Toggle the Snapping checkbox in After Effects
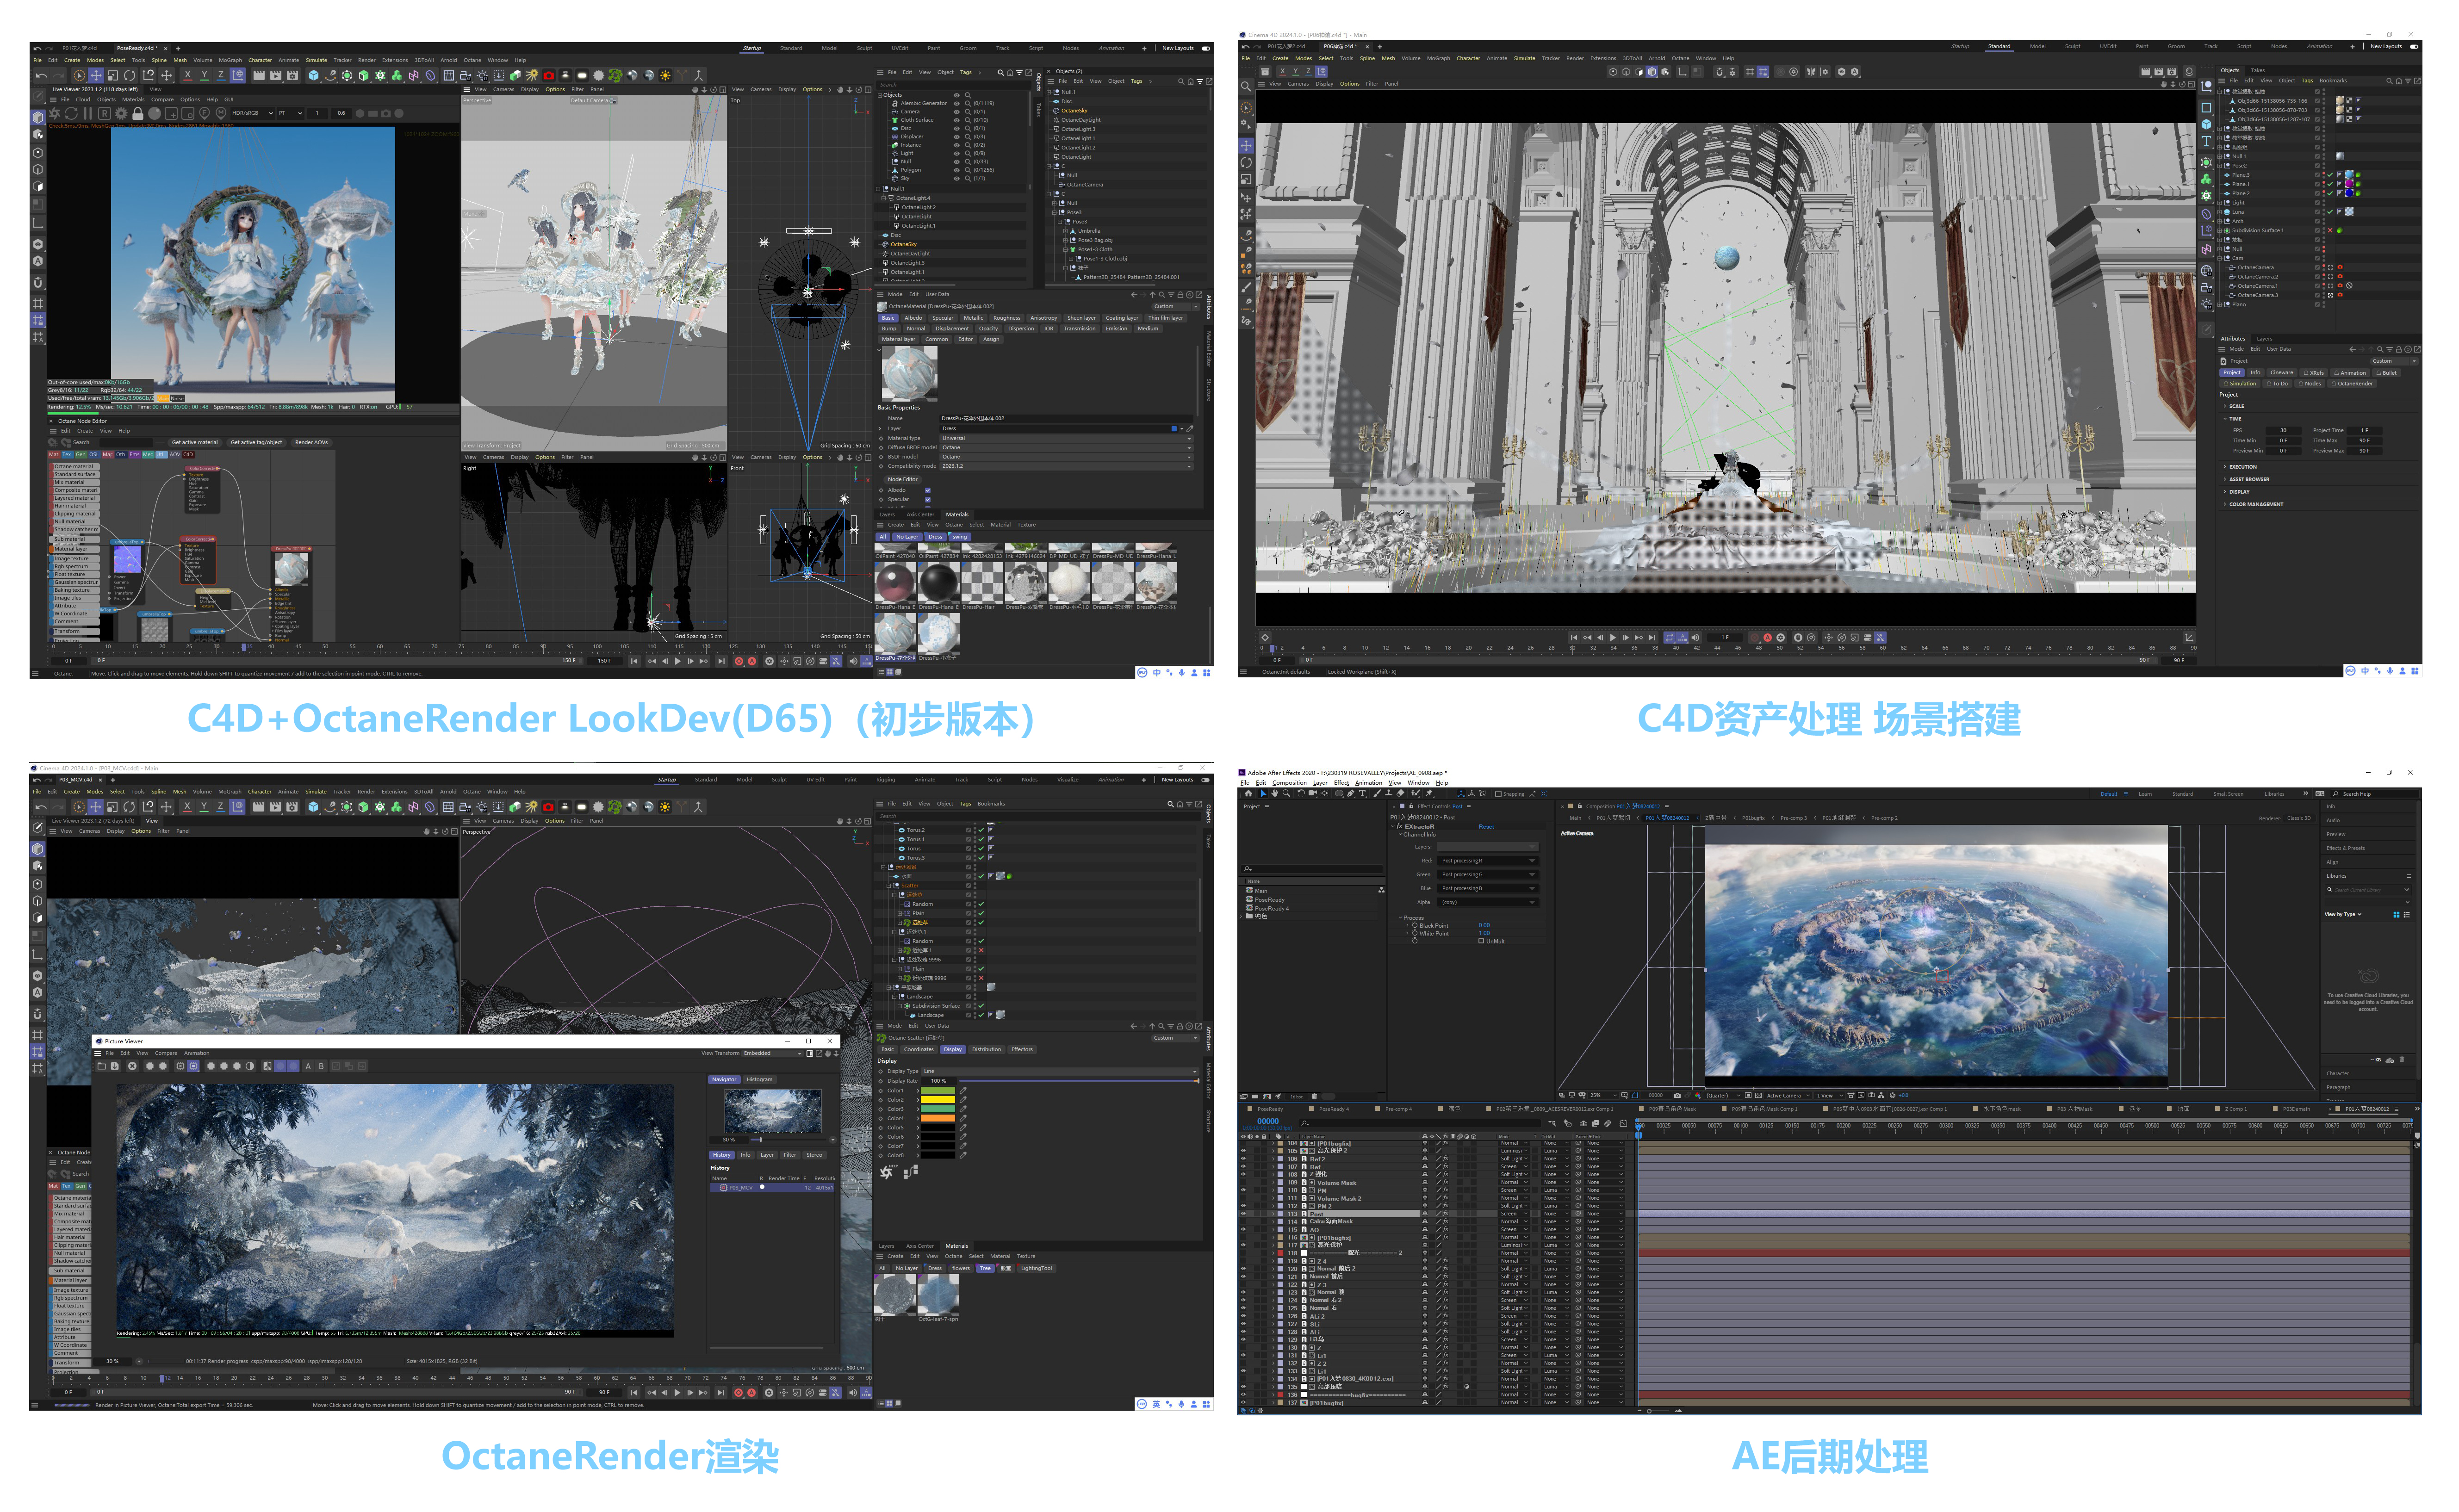2459x1512 pixels. click(1499, 794)
